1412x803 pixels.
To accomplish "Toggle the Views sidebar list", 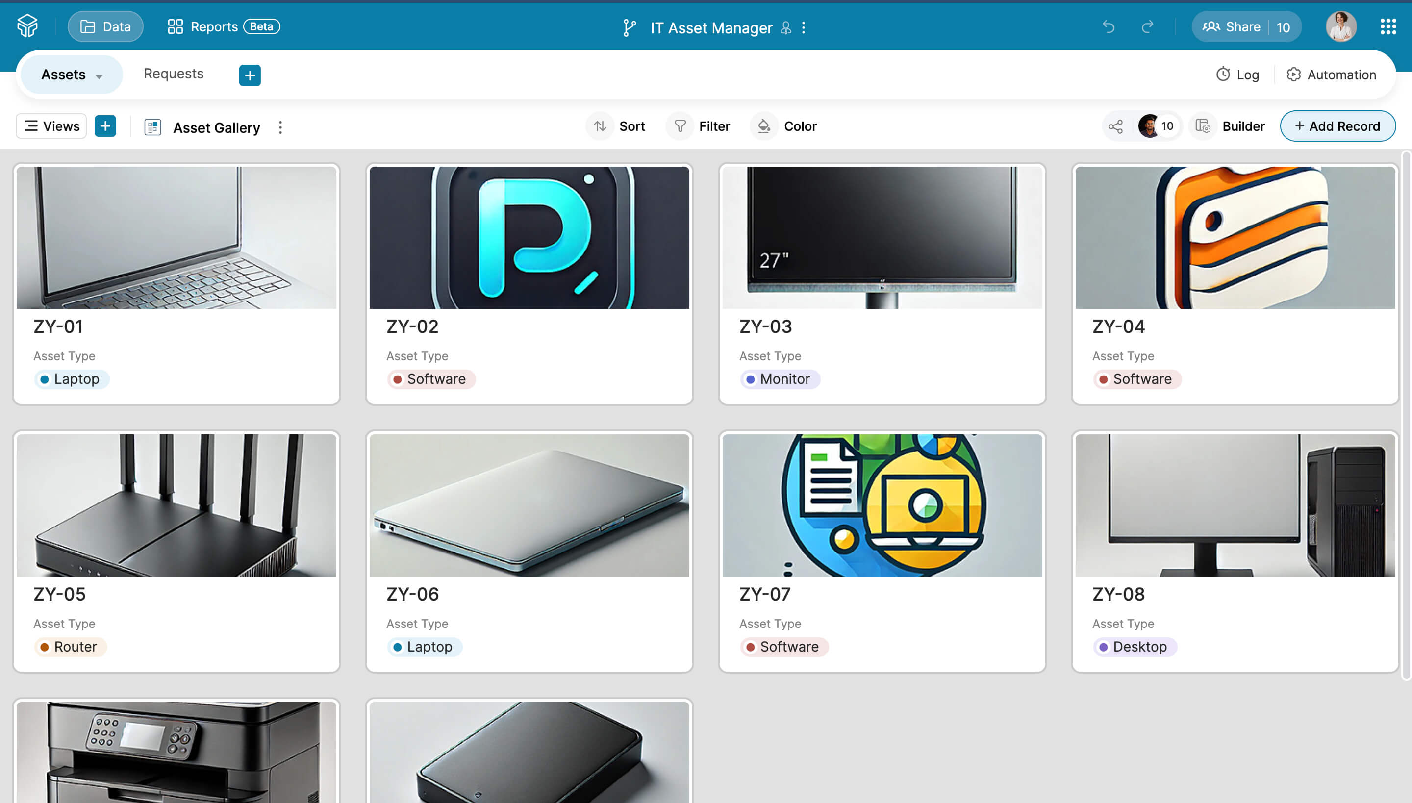I will coord(52,126).
